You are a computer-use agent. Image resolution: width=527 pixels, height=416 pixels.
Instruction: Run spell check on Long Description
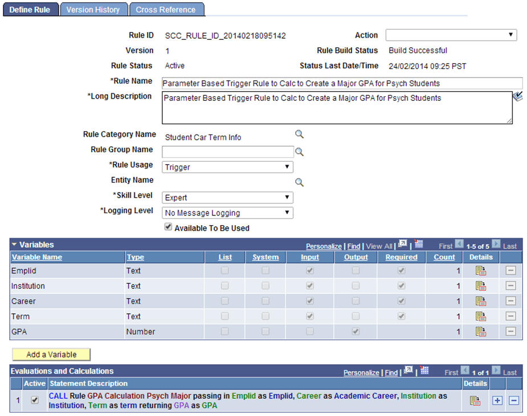(517, 96)
